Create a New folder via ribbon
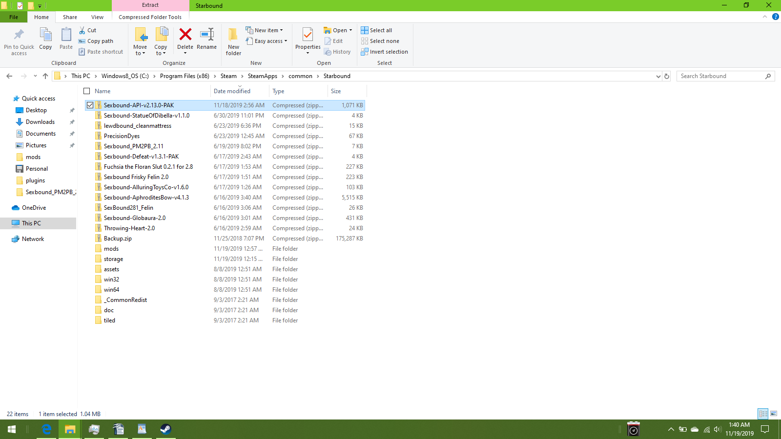781x439 pixels. tap(233, 41)
